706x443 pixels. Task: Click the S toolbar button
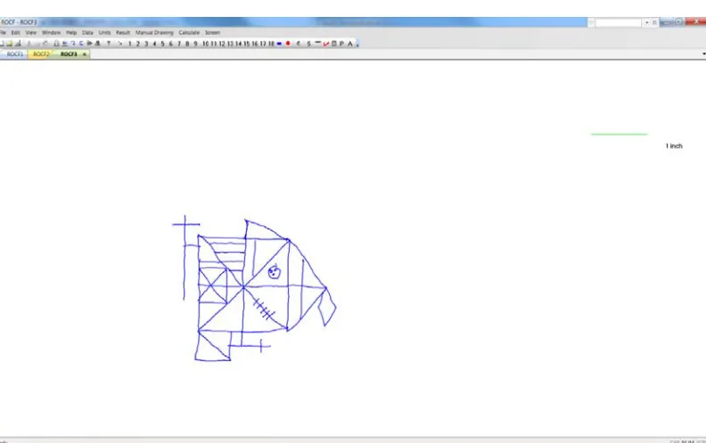(308, 44)
